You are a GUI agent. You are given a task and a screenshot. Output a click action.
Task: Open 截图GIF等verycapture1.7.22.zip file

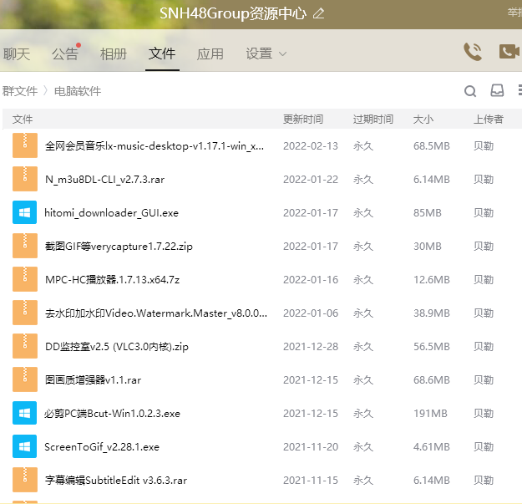(119, 247)
